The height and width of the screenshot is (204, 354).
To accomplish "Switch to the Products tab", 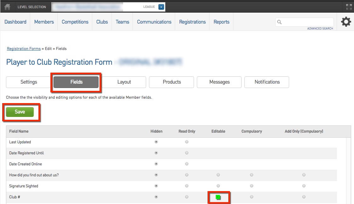I will click(x=172, y=82).
